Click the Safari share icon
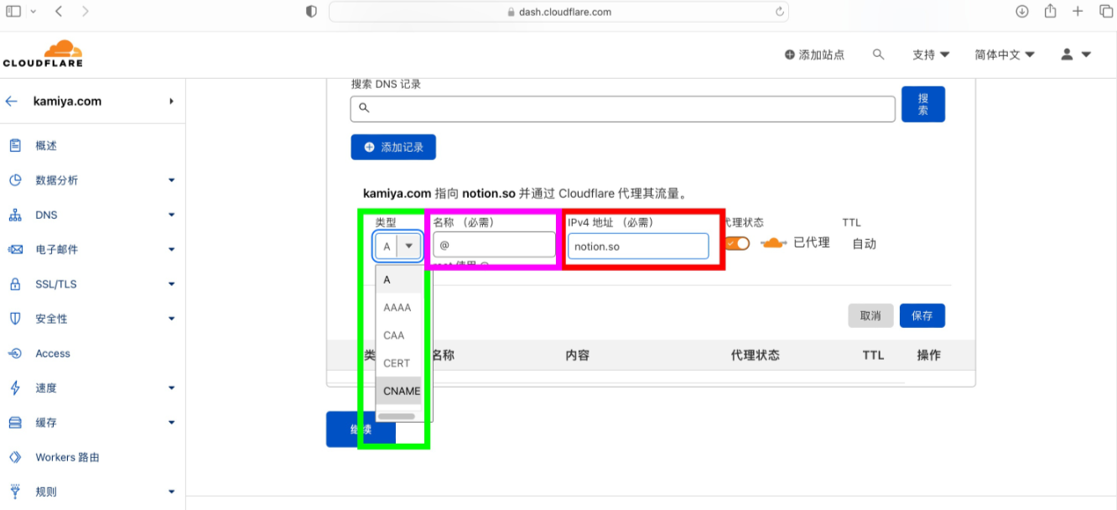This screenshot has width=1117, height=510. (x=1050, y=11)
